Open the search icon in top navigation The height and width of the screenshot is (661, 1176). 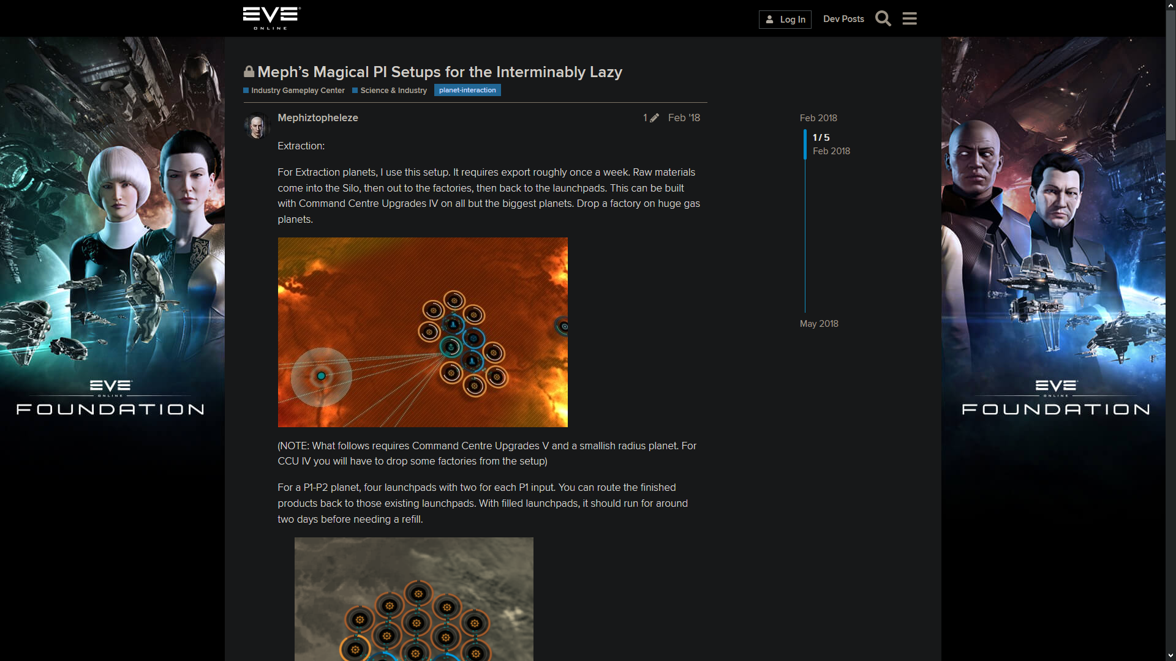pos(884,18)
